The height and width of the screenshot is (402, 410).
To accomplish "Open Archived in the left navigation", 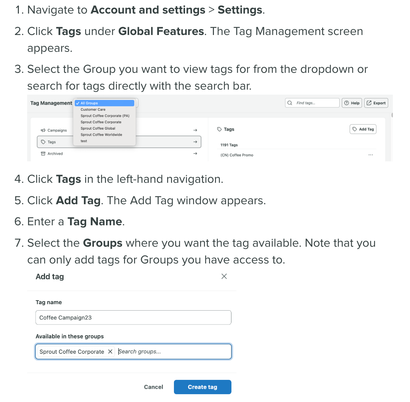I will coord(55,154).
